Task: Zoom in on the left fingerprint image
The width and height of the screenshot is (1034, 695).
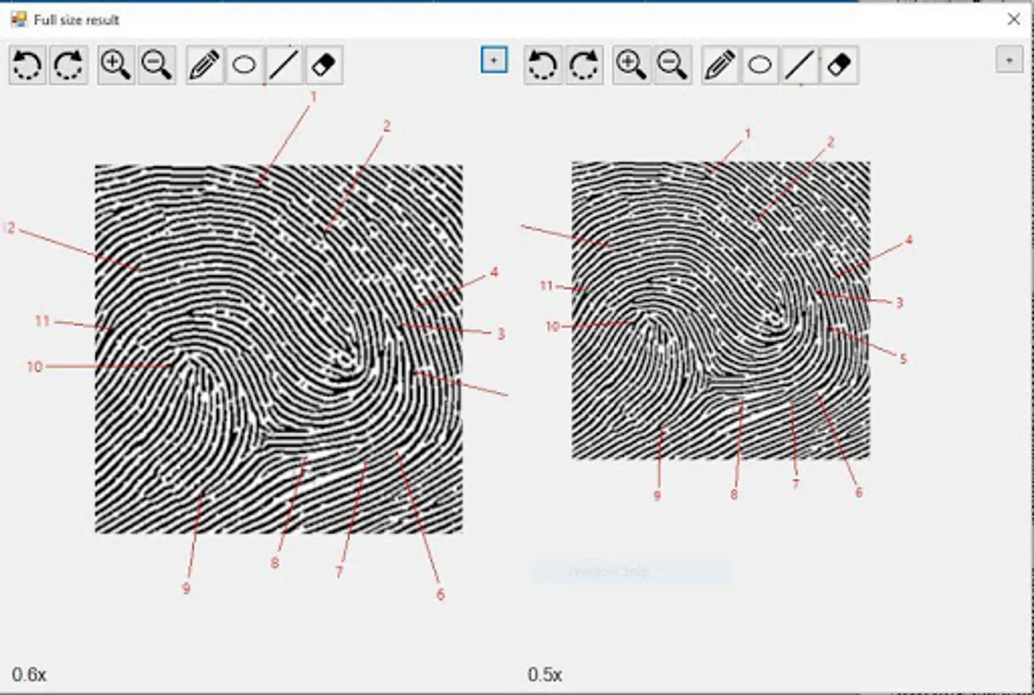Action: pos(116,65)
